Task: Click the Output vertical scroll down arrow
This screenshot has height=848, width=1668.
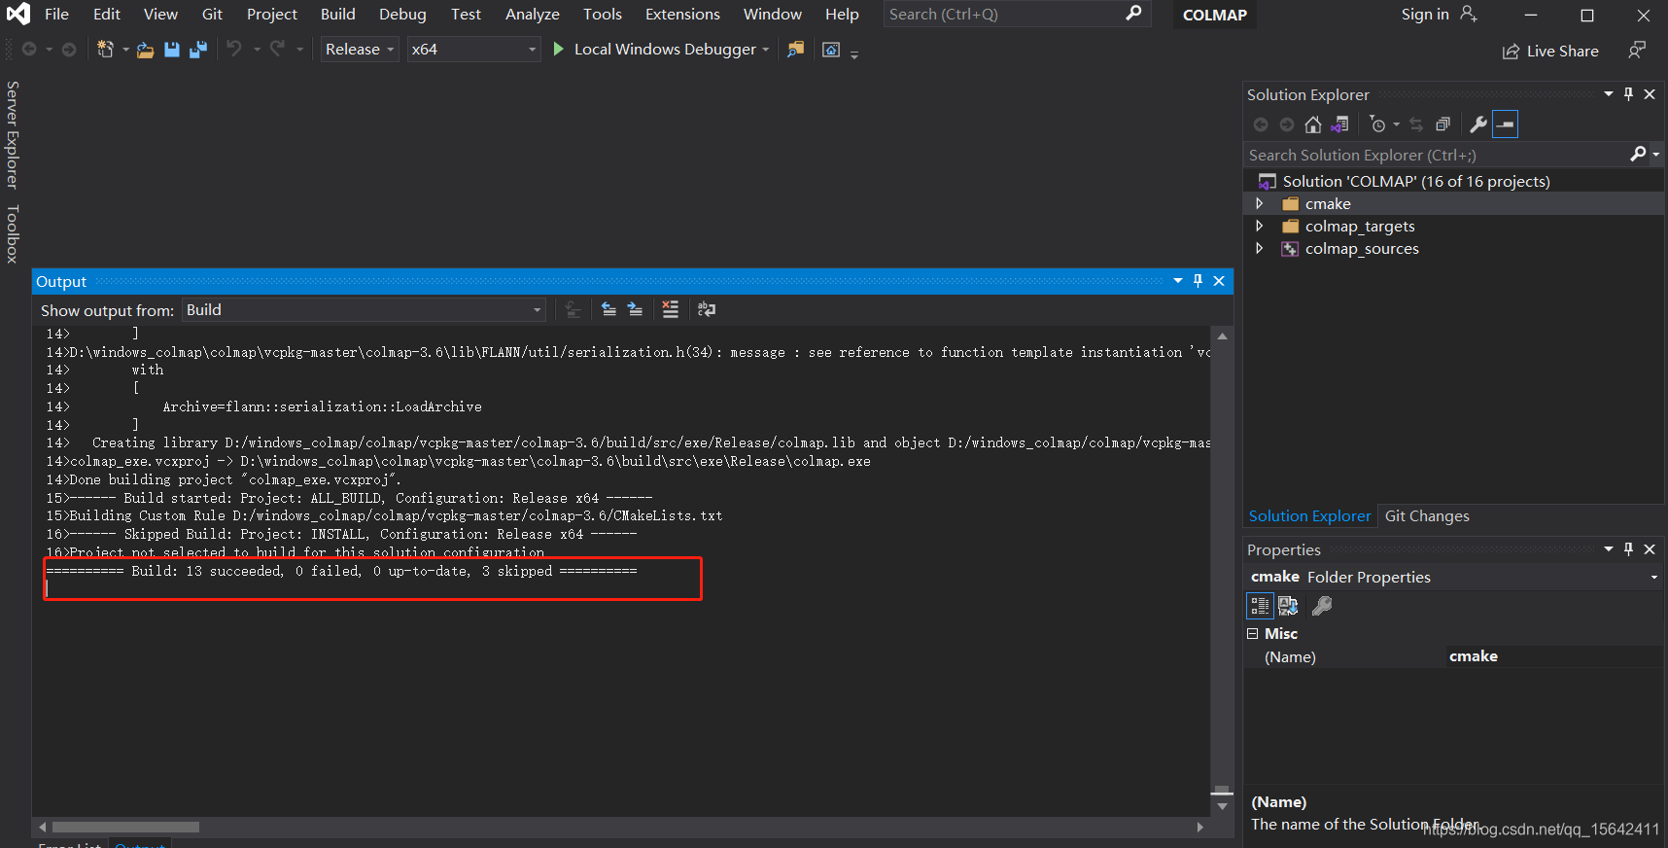Action: coord(1222,806)
